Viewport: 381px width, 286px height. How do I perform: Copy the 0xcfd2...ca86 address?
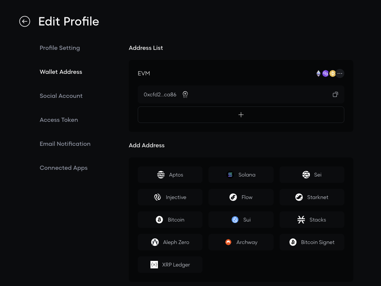335,94
